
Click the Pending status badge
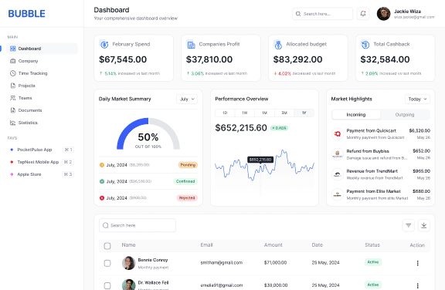[188, 165]
